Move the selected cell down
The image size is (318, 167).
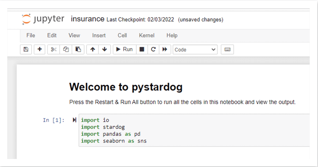(x=104, y=49)
